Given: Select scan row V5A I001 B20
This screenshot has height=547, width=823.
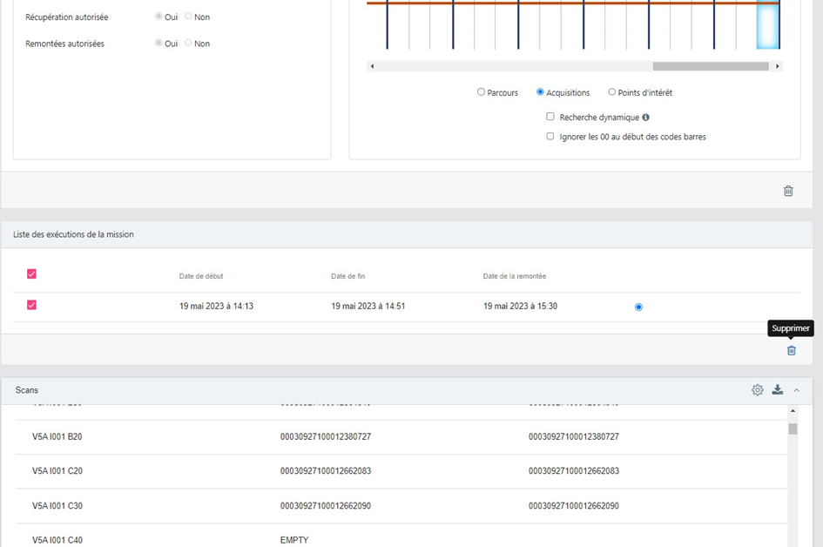Looking at the screenshot, I should click(401, 436).
